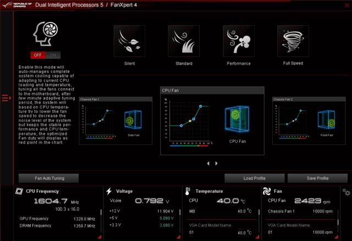Click the yellow point on CPU Fan curve

tap(190, 121)
